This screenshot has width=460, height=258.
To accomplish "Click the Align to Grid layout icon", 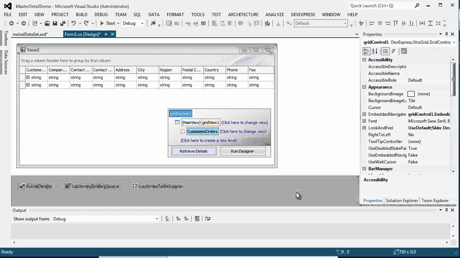I will [361, 23].
